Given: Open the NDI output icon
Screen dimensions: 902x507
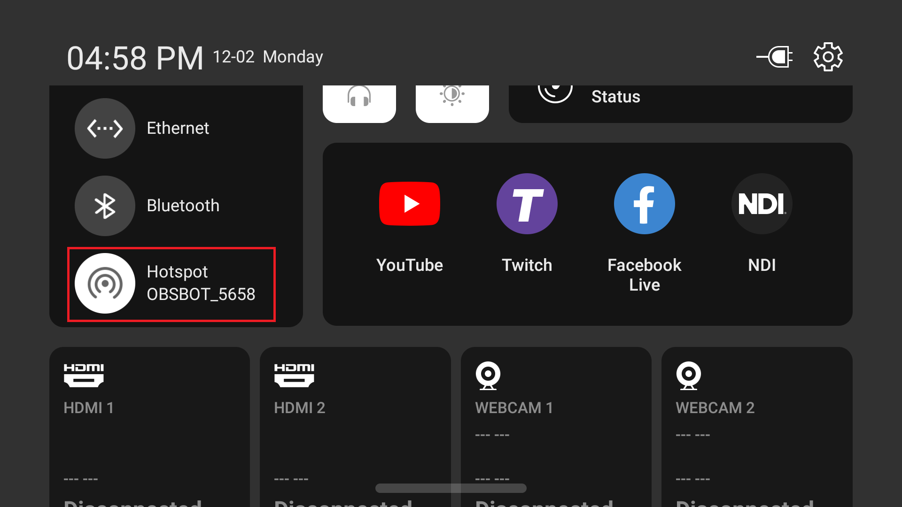Looking at the screenshot, I should pyautogui.click(x=762, y=204).
